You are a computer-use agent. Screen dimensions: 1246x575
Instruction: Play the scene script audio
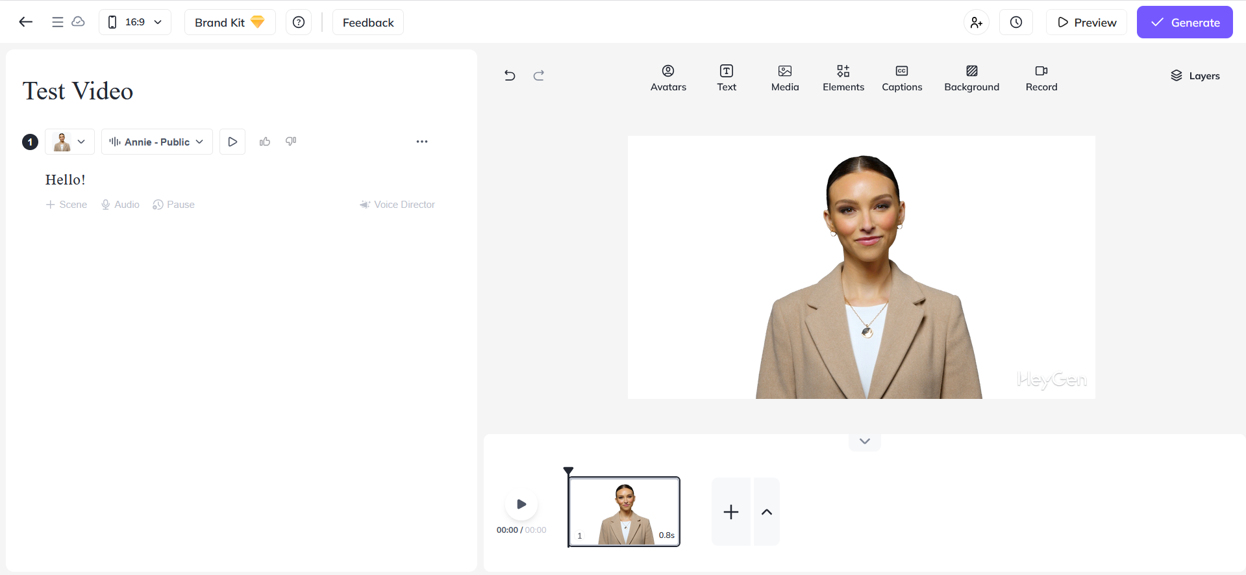pyautogui.click(x=232, y=142)
